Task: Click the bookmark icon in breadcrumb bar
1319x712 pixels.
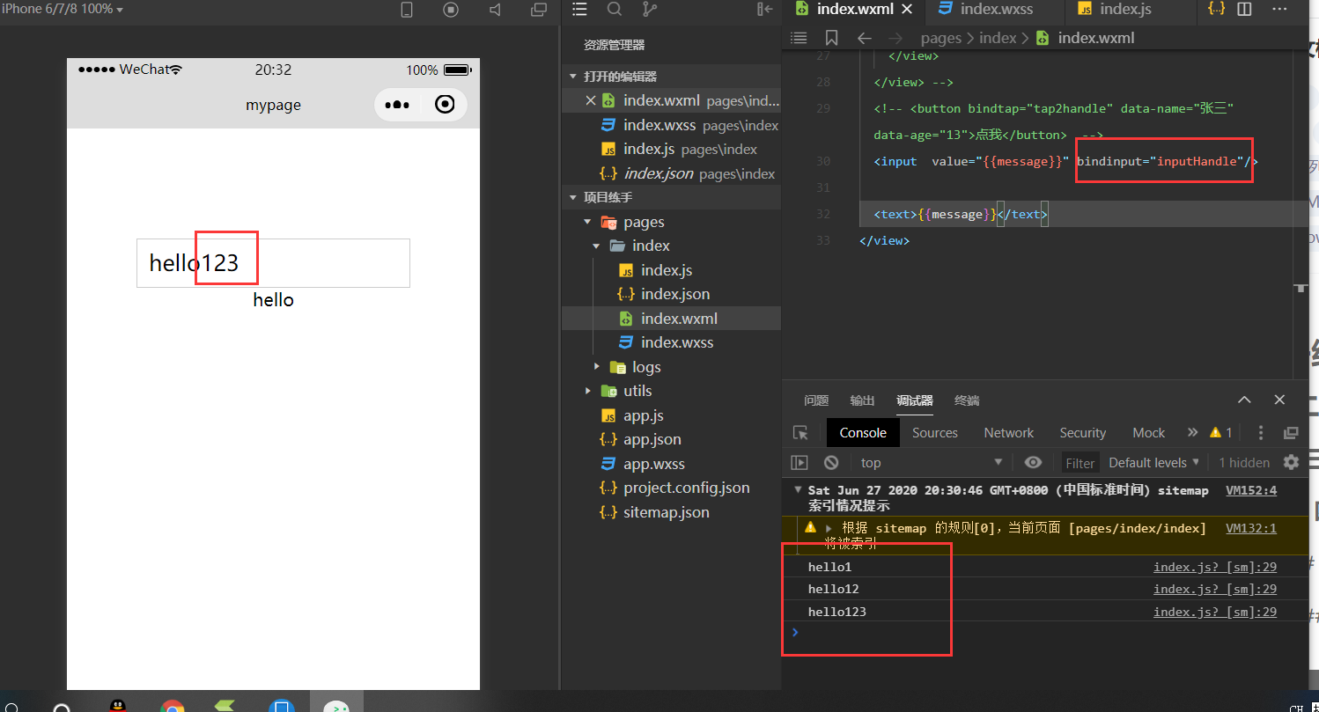Action: (x=832, y=38)
